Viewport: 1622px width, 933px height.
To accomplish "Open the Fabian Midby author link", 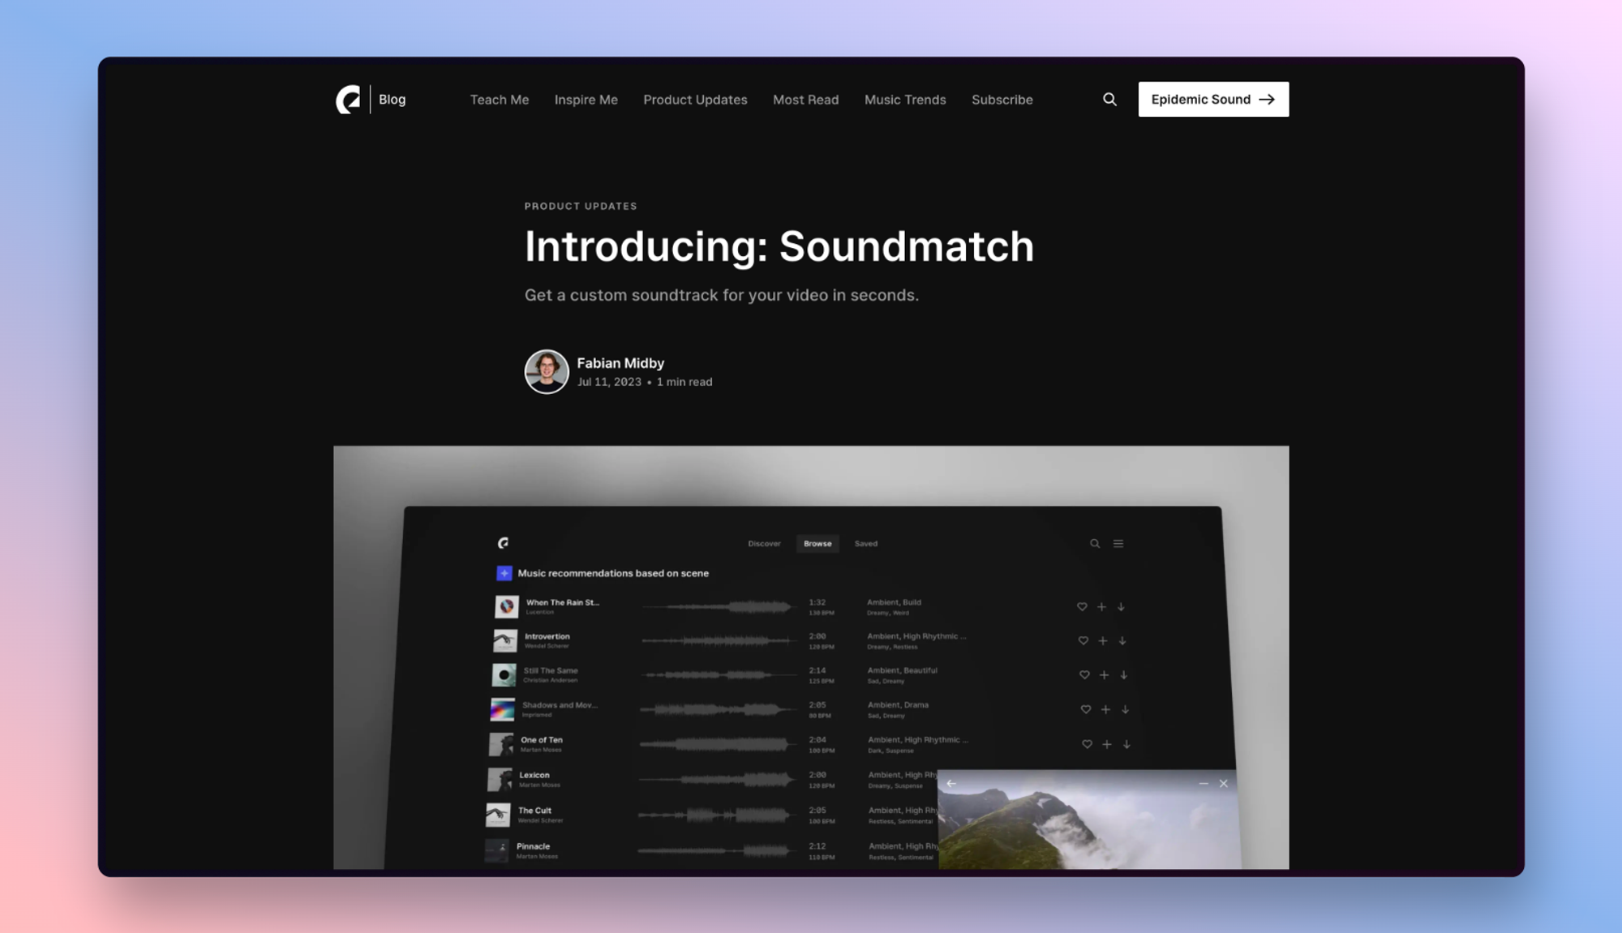I will 620,363.
